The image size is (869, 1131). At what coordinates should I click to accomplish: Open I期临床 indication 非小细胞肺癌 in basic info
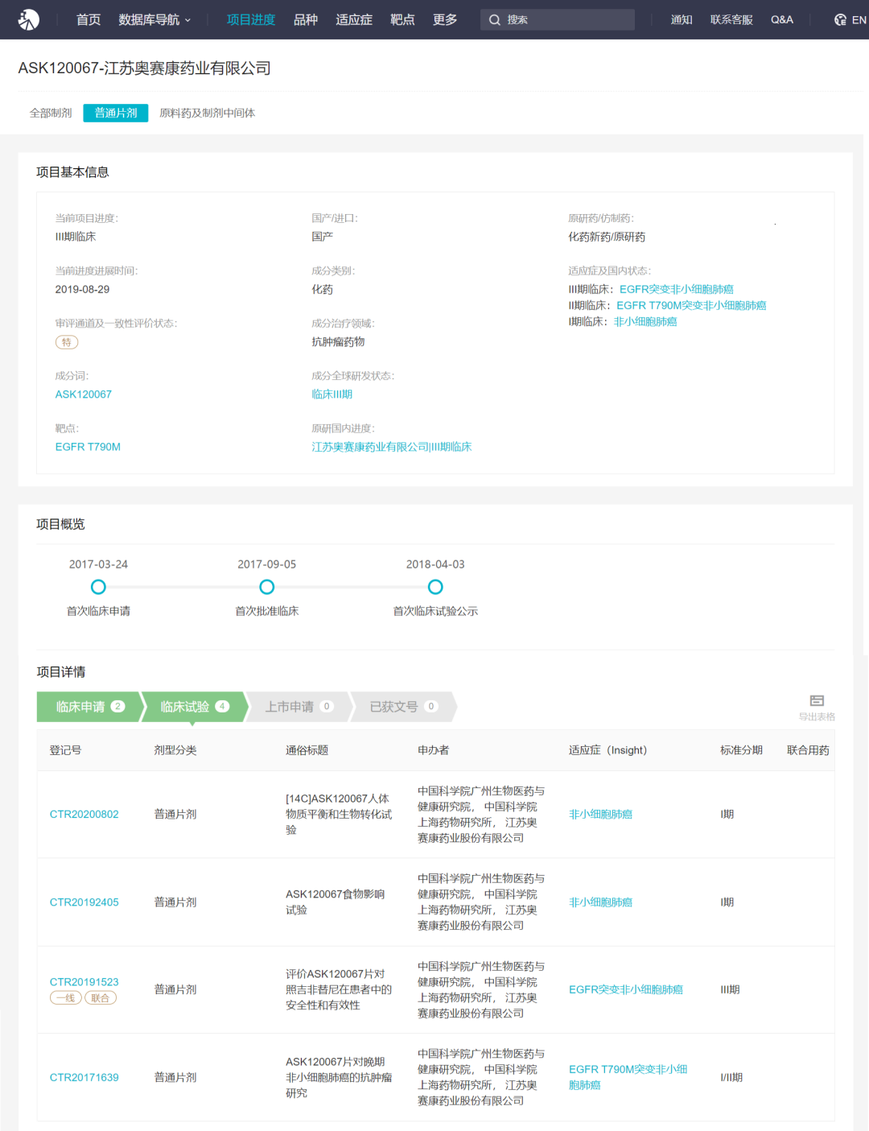pos(645,322)
